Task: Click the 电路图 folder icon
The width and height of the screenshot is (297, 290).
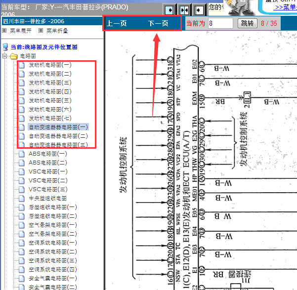Action: (x=14, y=56)
